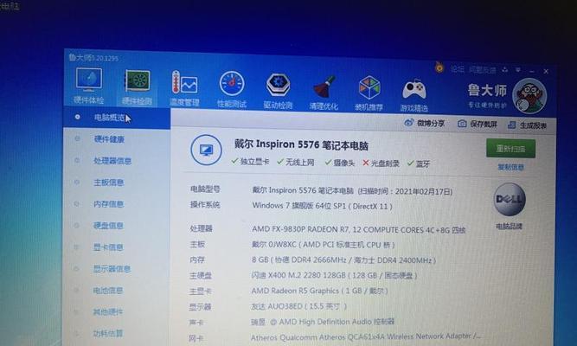This screenshot has height=346, width=577.
Task: Open the 问题反馈 feedback link
Action: 483,69
